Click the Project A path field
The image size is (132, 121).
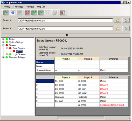click(x=65, y=20)
